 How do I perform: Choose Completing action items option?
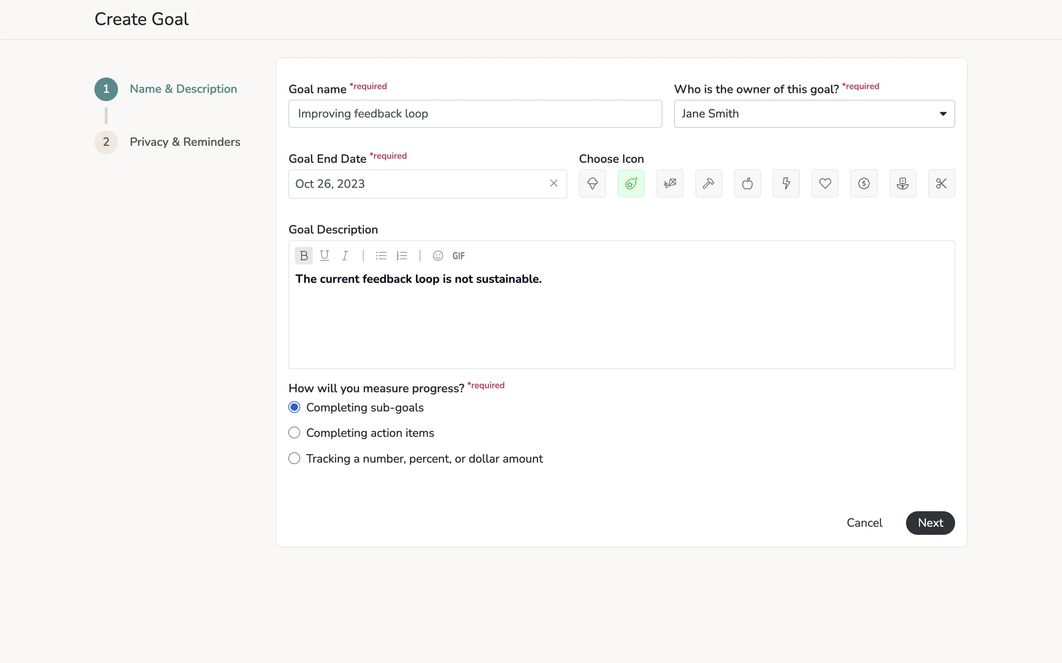coord(294,433)
